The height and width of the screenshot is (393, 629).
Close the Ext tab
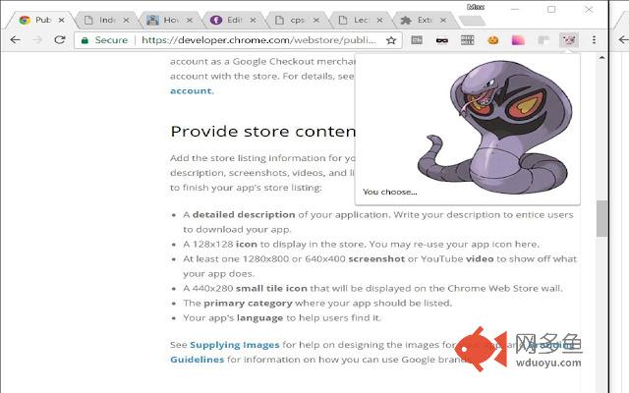point(443,20)
